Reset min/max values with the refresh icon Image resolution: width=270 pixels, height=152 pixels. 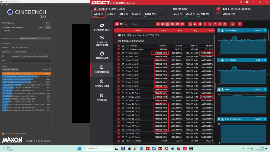coord(240,24)
